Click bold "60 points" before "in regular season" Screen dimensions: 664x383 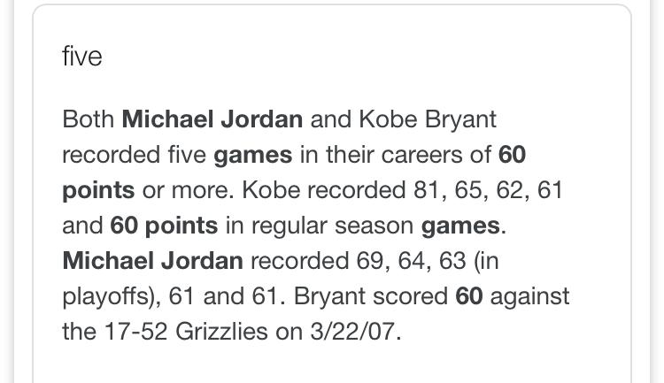[x=164, y=226]
